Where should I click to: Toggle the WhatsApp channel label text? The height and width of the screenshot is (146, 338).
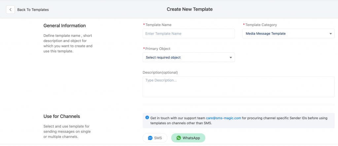[191, 138]
